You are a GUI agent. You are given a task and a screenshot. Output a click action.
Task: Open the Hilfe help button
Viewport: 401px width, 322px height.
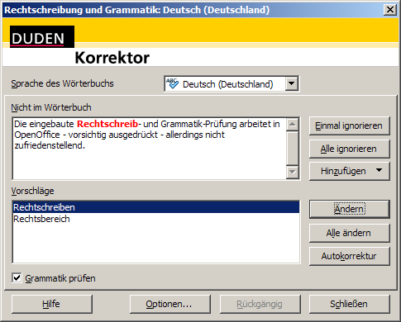coord(52,304)
